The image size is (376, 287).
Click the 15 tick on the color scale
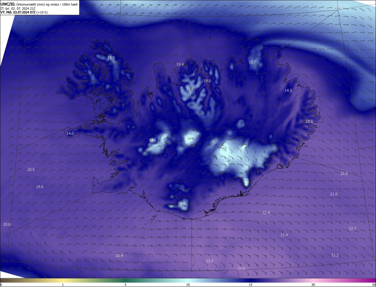pos(251,285)
